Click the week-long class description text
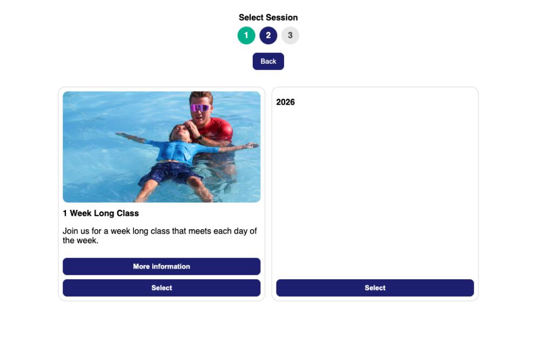This screenshot has width=553, height=344. (x=160, y=236)
